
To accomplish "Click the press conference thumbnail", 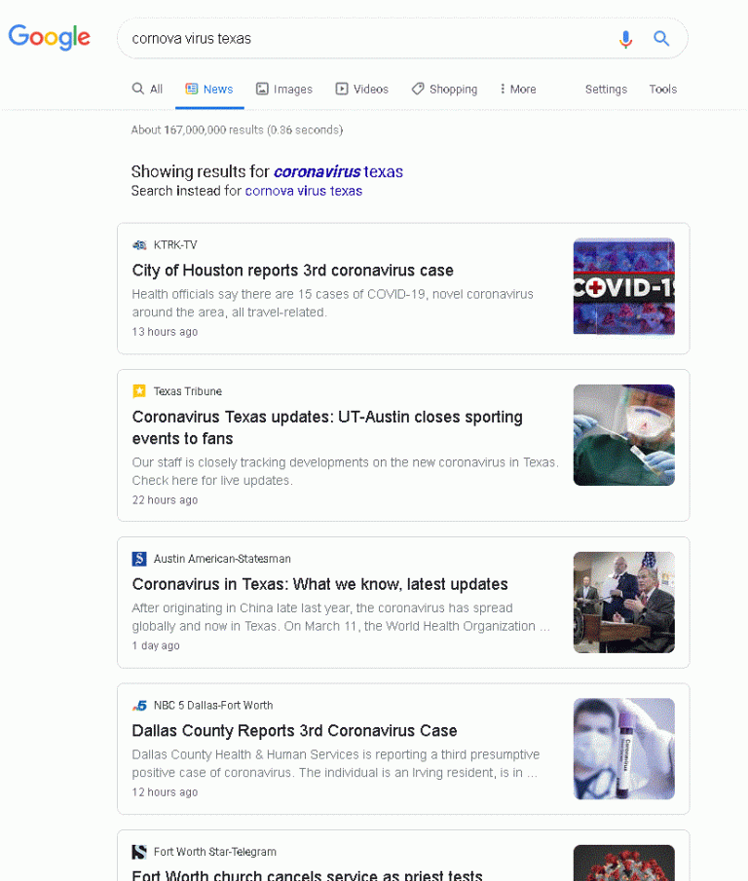I will [x=623, y=603].
